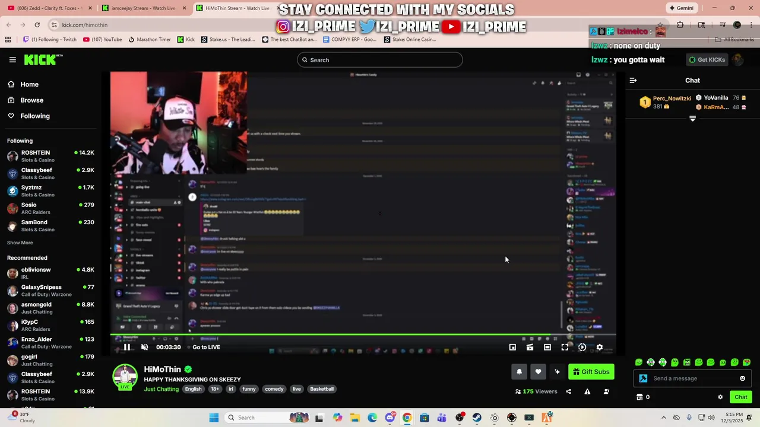Open chat settings gear
Screen dimensions: 760x427
tap(720, 397)
